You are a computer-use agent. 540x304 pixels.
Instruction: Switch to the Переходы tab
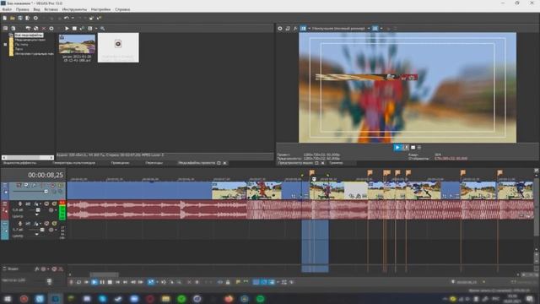click(x=154, y=163)
